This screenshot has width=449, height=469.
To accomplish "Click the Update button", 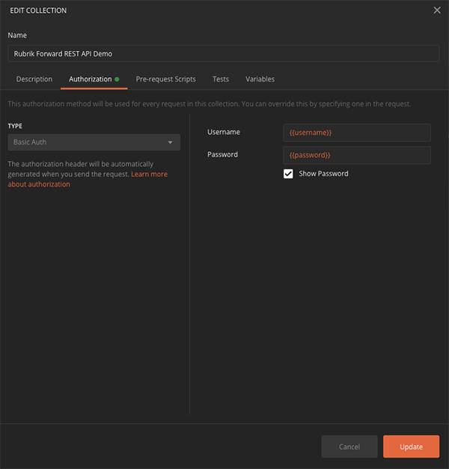I will (x=411, y=447).
